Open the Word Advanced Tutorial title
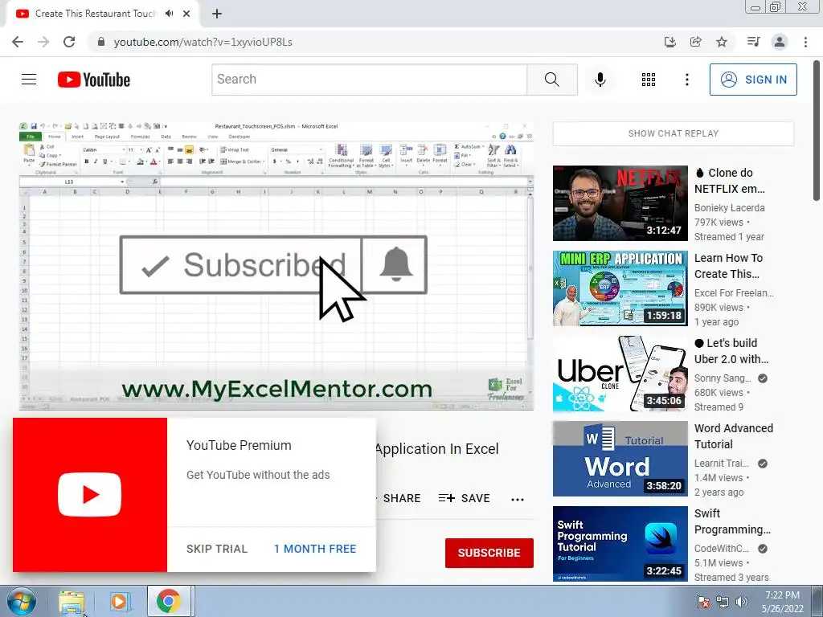 point(734,436)
